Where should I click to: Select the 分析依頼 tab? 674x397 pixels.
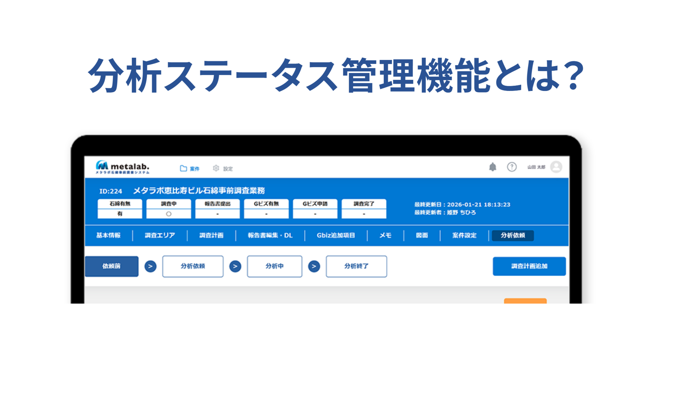513,236
